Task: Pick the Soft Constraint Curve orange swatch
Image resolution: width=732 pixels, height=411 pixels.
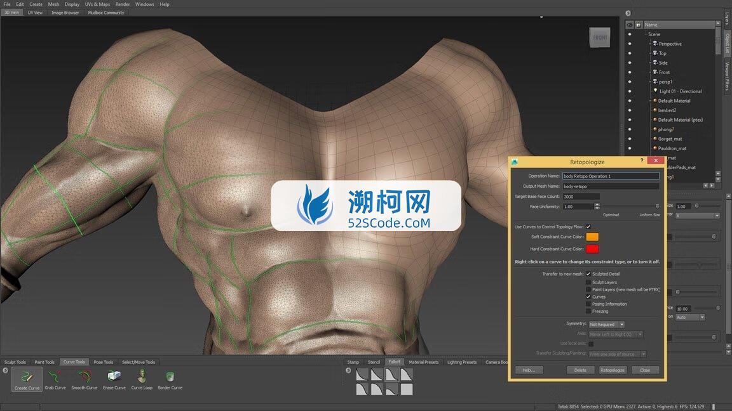Action: [592, 237]
